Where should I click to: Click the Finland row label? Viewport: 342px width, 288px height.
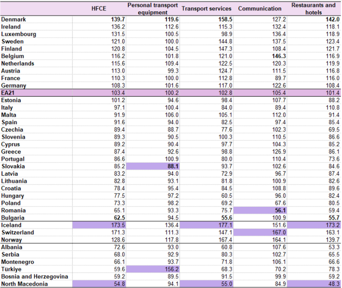pyautogui.click(x=12, y=49)
